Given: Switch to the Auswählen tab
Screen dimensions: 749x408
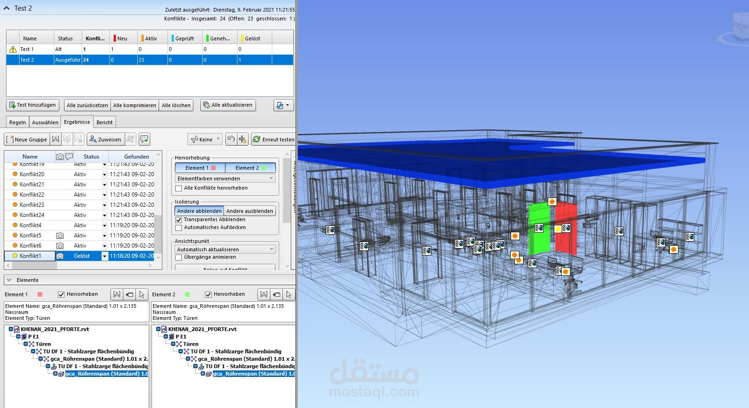Looking at the screenshot, I should pos(45,122).
